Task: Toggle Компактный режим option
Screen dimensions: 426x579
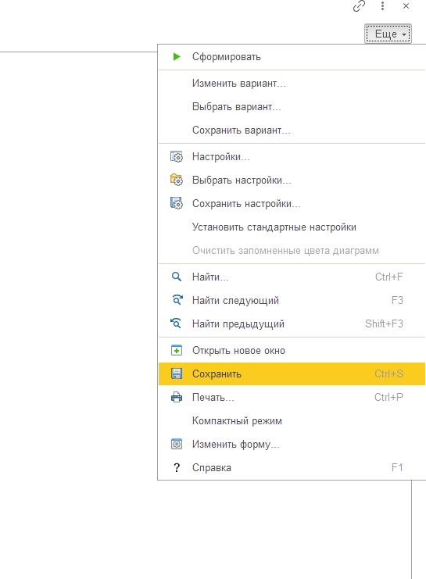Action: [237, 421]
